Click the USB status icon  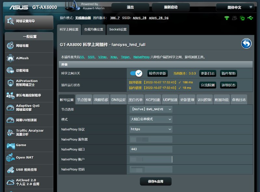click(x=250, y=18)
